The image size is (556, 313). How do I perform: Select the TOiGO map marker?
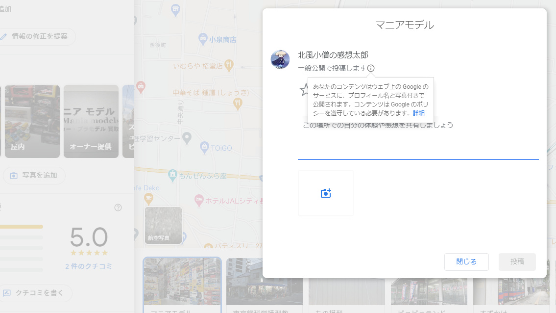tap(204, 147)
